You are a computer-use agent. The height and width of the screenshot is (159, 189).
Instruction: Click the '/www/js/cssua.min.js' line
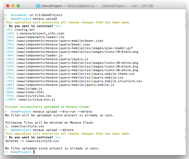30,99
